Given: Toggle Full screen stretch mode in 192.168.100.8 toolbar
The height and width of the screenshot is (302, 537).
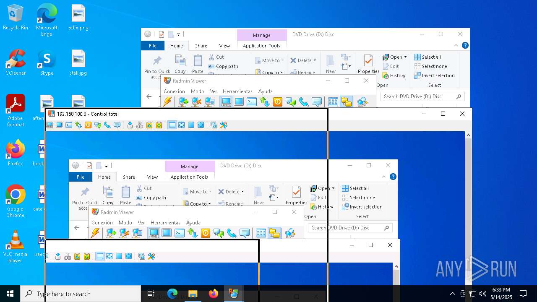Looking at the screenshot, I should [201, 125].
